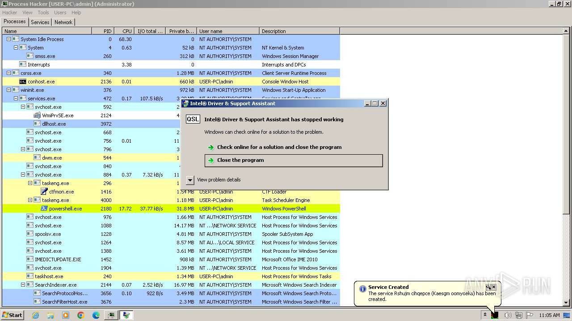Click the QSL icon in crash dialog
The image size is (572, 321).
(193, 119)
